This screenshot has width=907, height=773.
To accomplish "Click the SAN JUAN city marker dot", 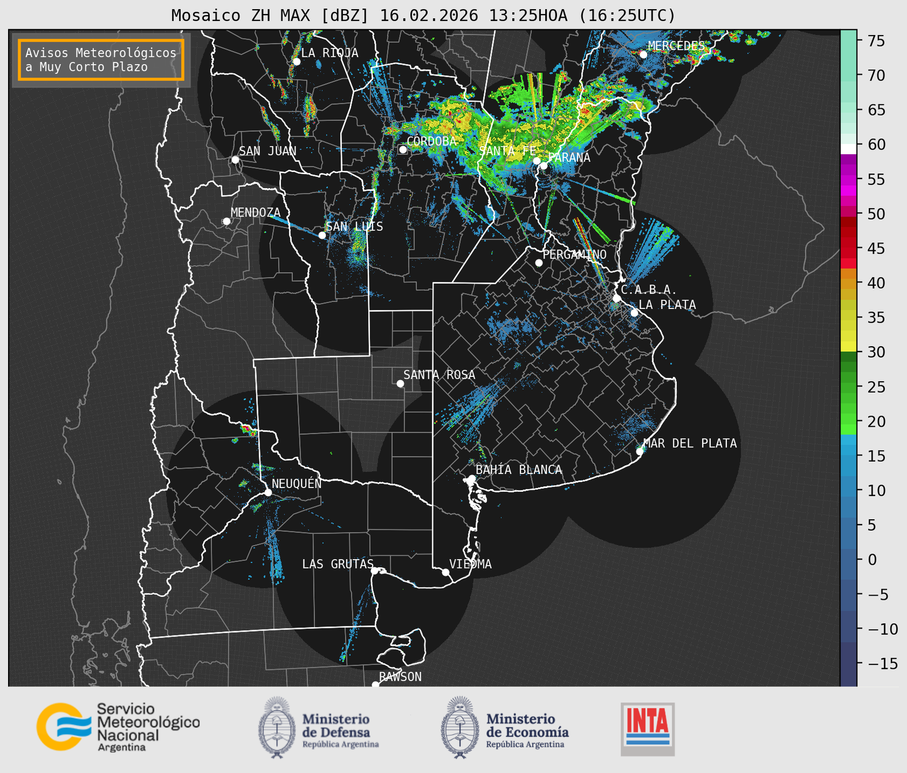I will click(235, 160).
